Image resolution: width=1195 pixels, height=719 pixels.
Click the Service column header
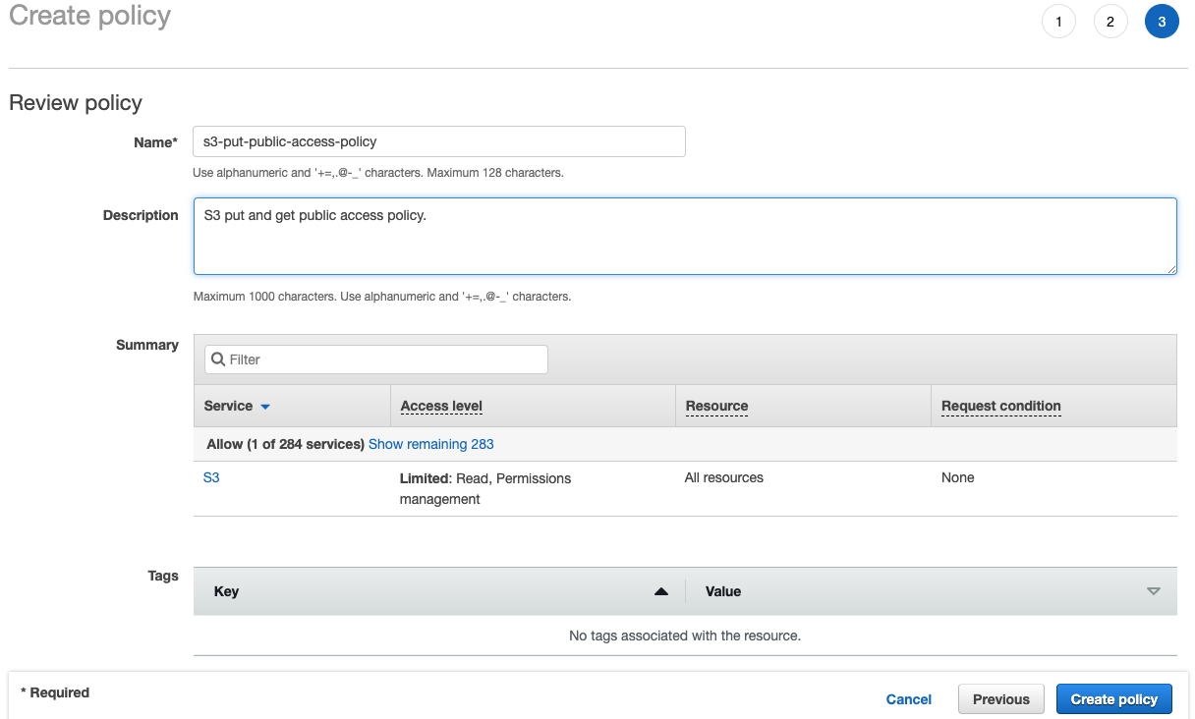point(228,406)
